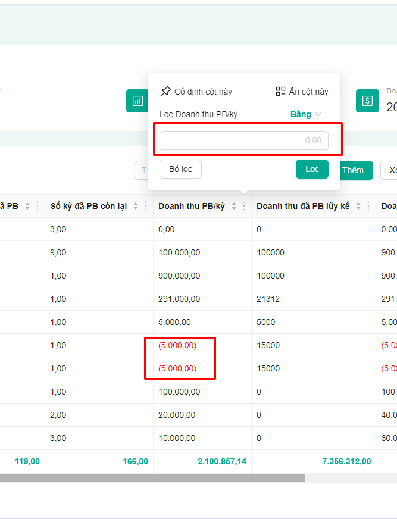Hide column via Ẩn cột này icon
The height and width of the screenshot is (519, 397).
pyautogui.click(x=280, y=91)
